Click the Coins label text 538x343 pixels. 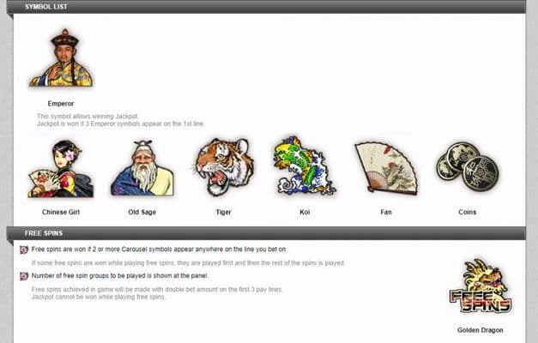click(x=468, y=212)
